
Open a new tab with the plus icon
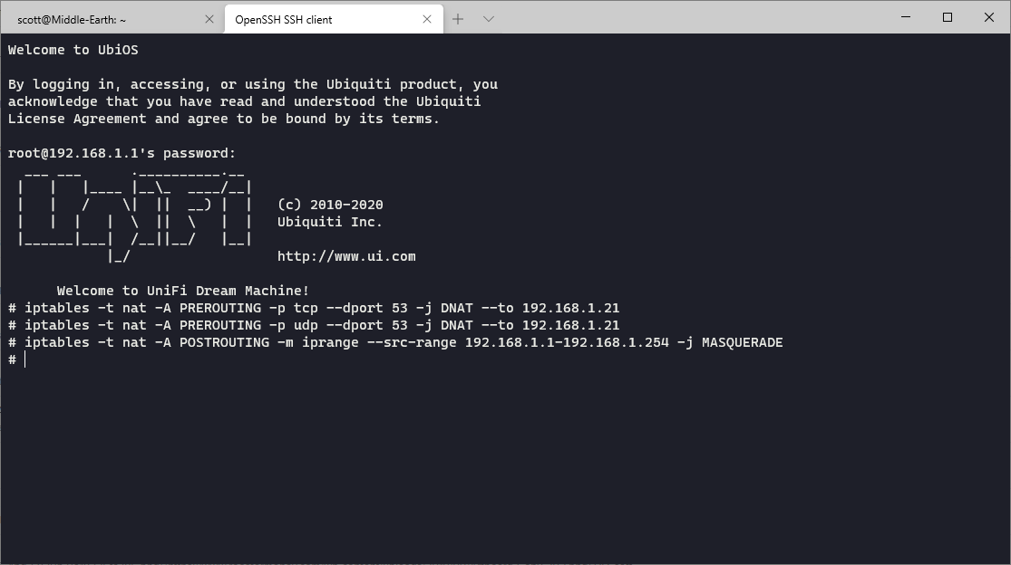[458, 19]
